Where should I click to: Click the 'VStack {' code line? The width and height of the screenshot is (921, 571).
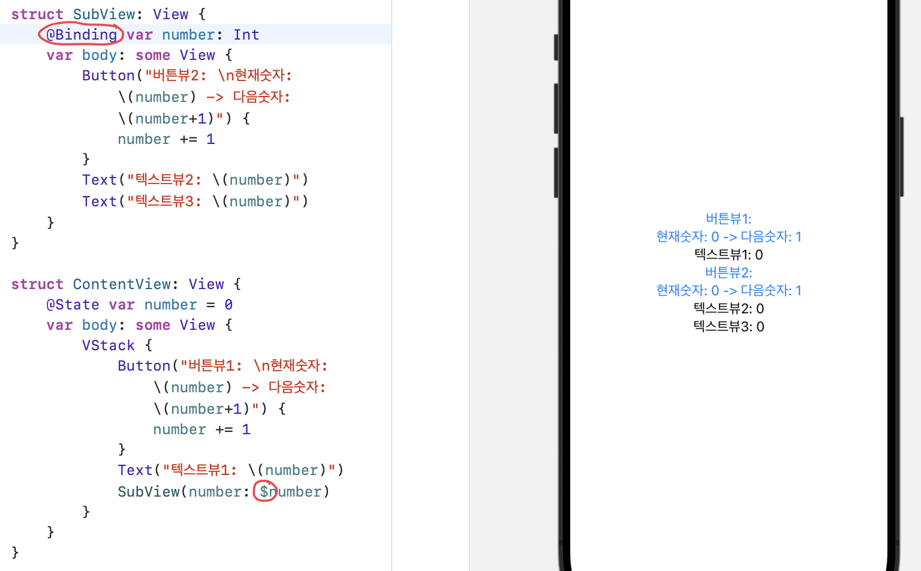118,345
